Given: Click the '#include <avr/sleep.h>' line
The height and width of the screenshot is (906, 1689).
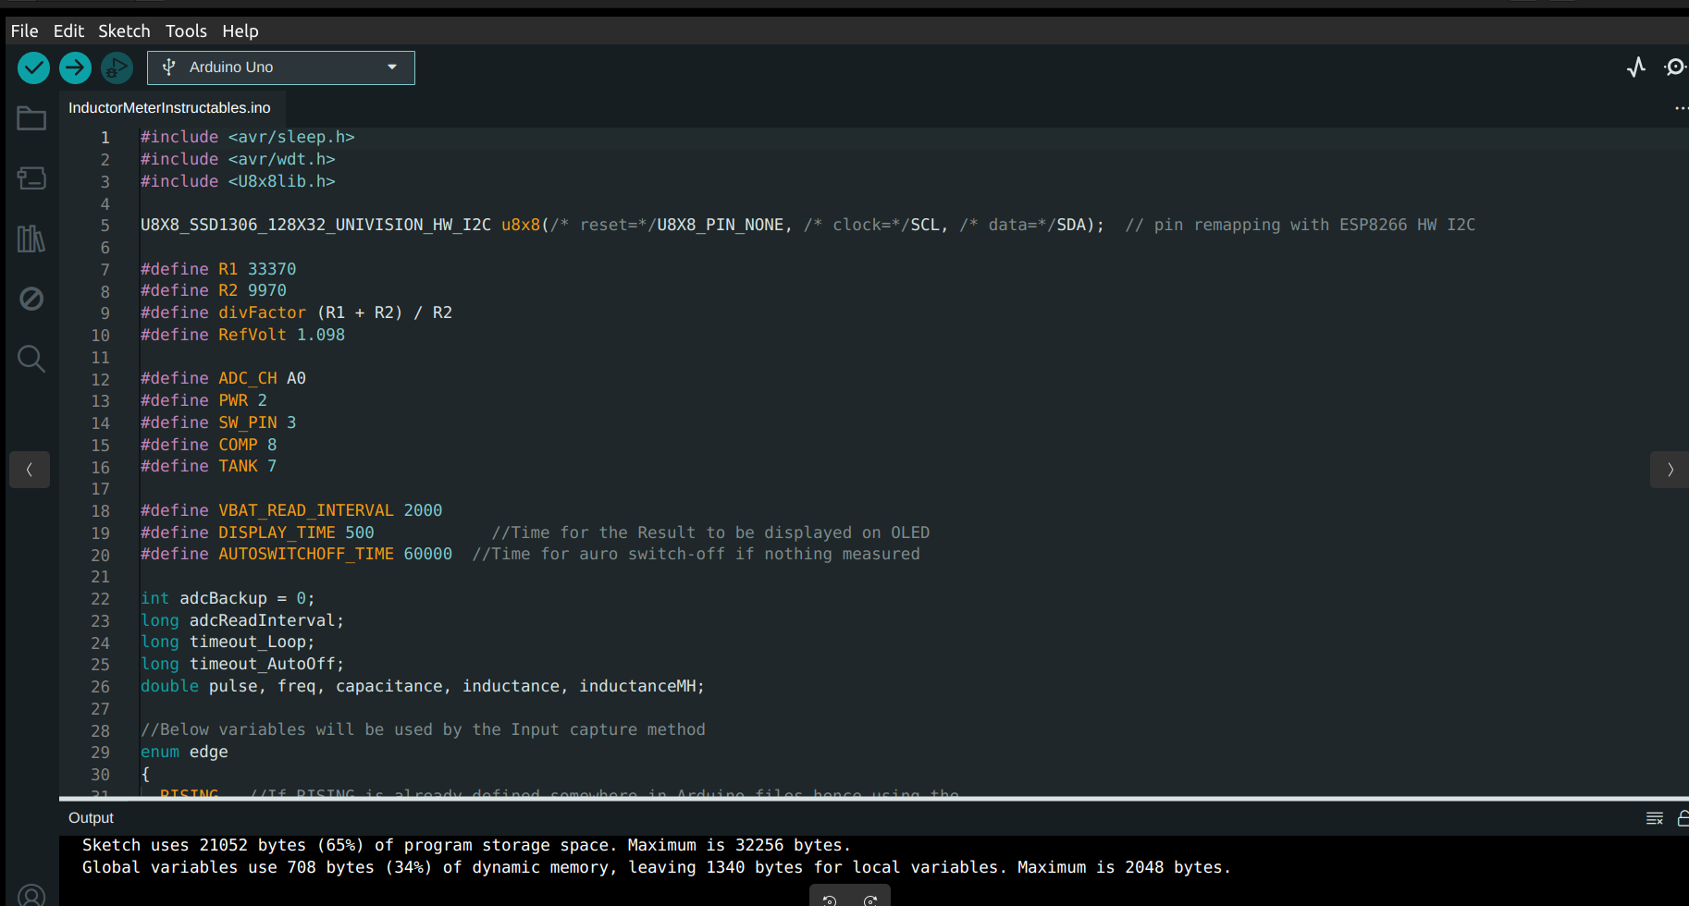Looking at the screenshot, I should click(x=248, y=137).
